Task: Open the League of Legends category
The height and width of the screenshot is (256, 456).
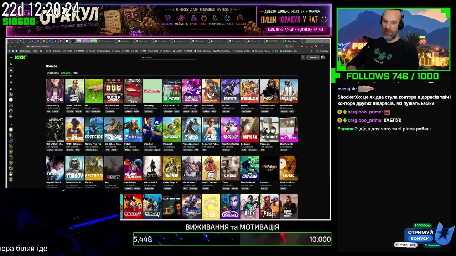Action: [191, 91]
